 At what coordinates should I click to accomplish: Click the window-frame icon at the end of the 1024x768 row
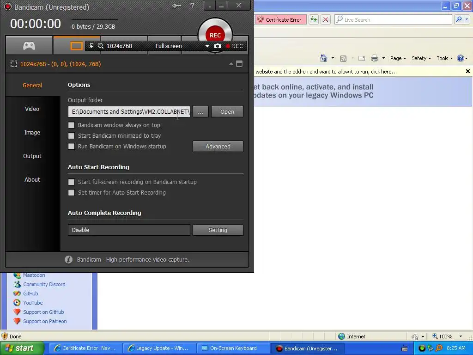coord(239,64)
